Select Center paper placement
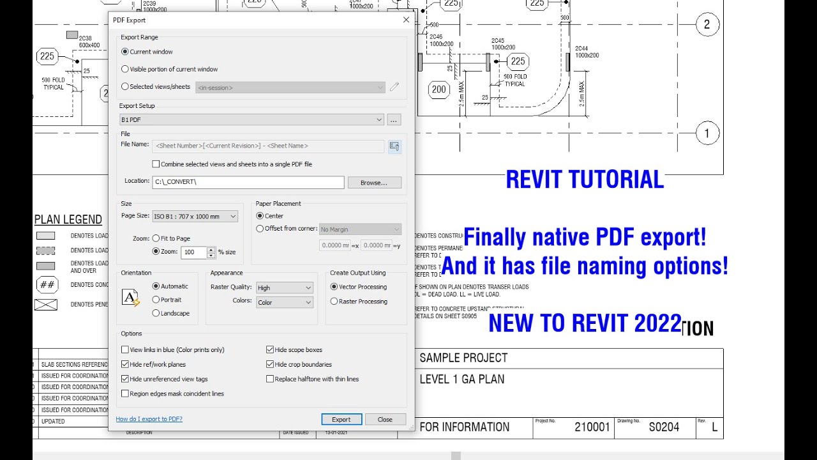Screen dimensions: 817x460 pos(260,216)
